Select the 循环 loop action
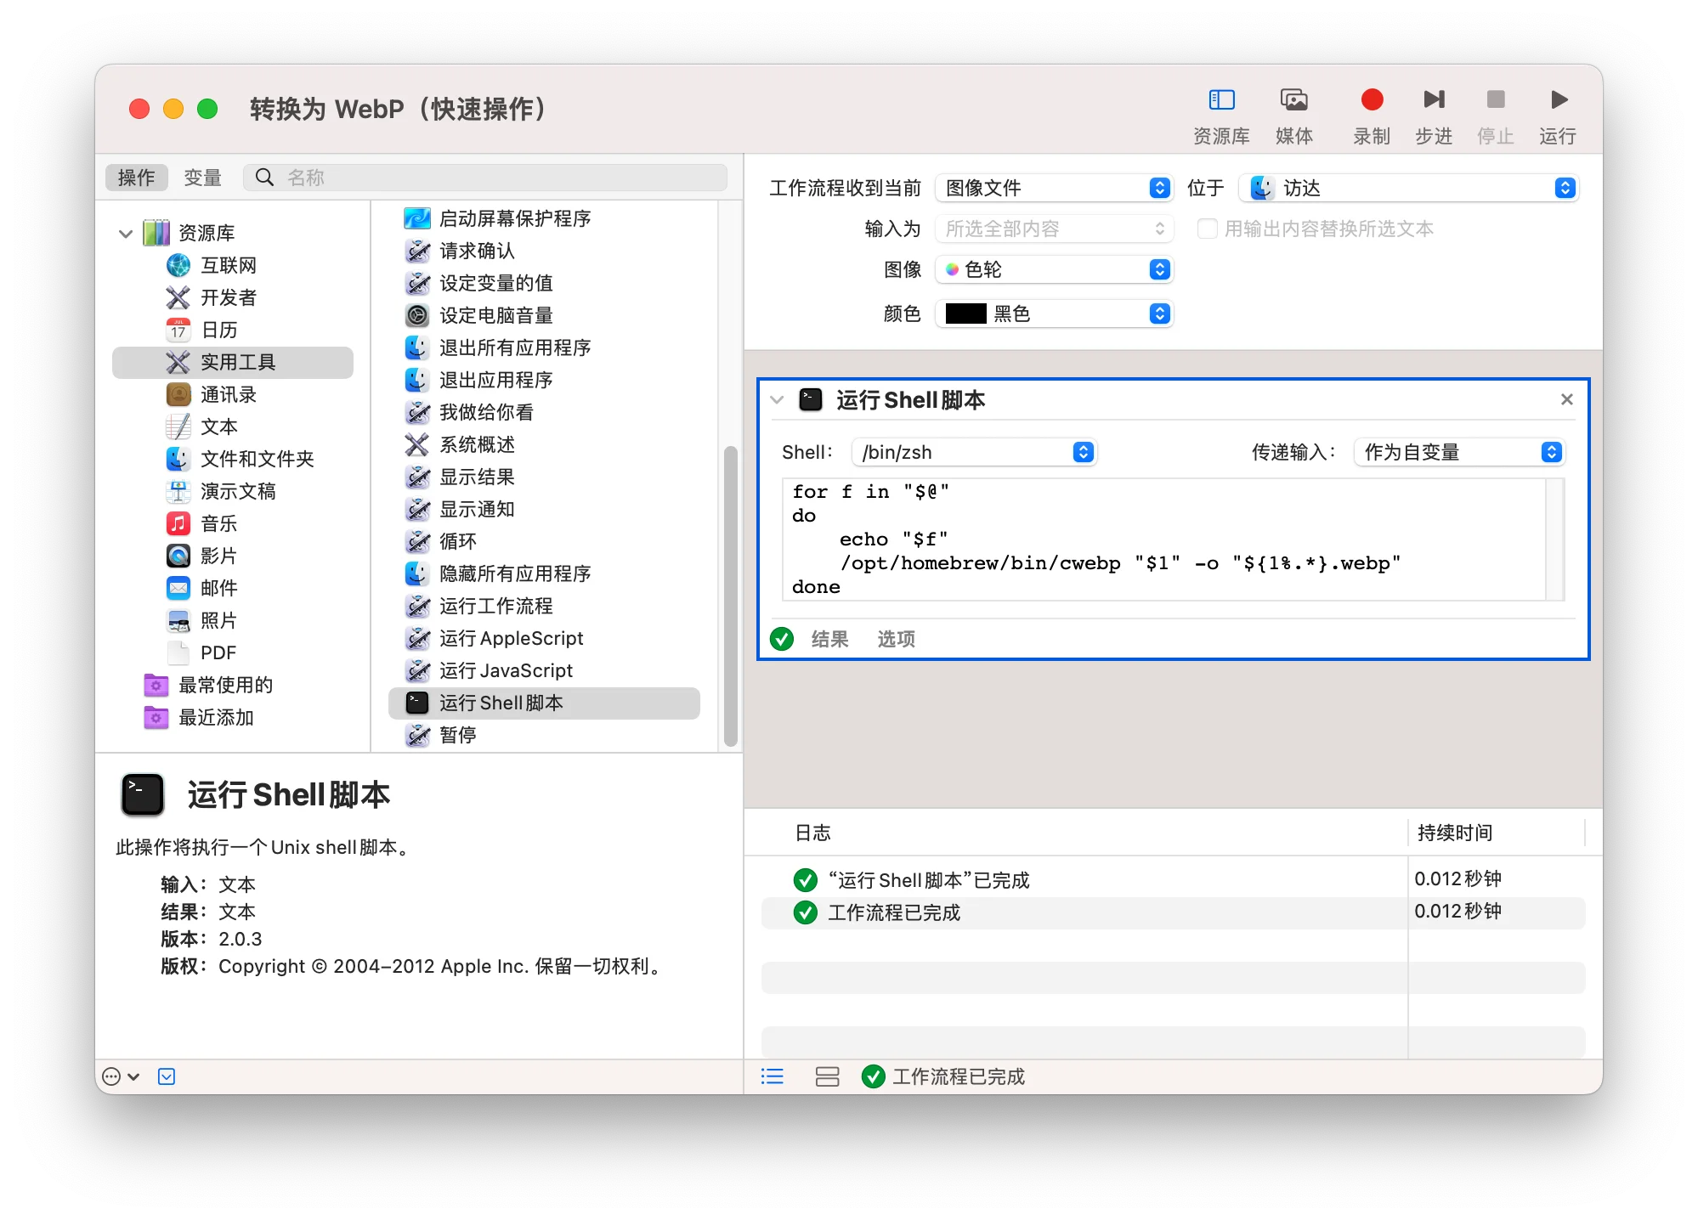The width and height of the screenshot is (1698, 1220). tap(544, 541)
